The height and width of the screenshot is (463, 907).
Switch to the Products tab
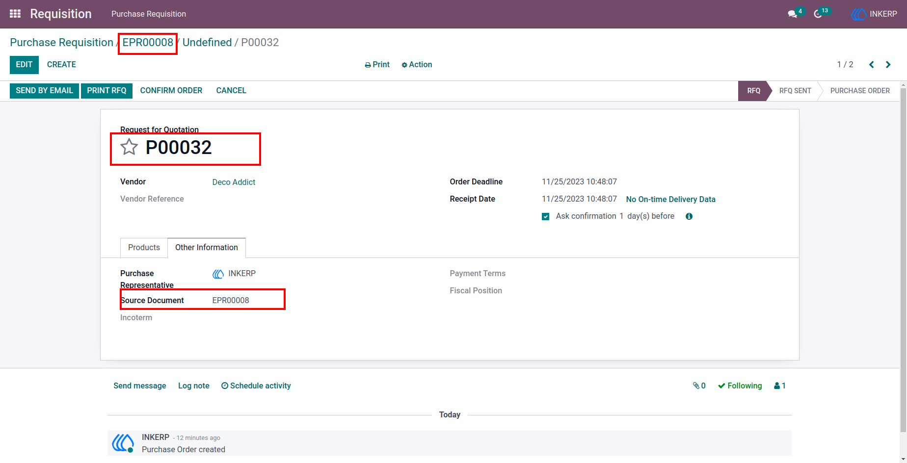pyautogui.click(x=144, y=248)
